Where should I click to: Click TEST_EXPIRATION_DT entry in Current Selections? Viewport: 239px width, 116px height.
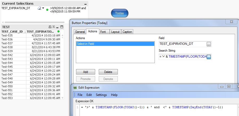[x=16, y=8]
